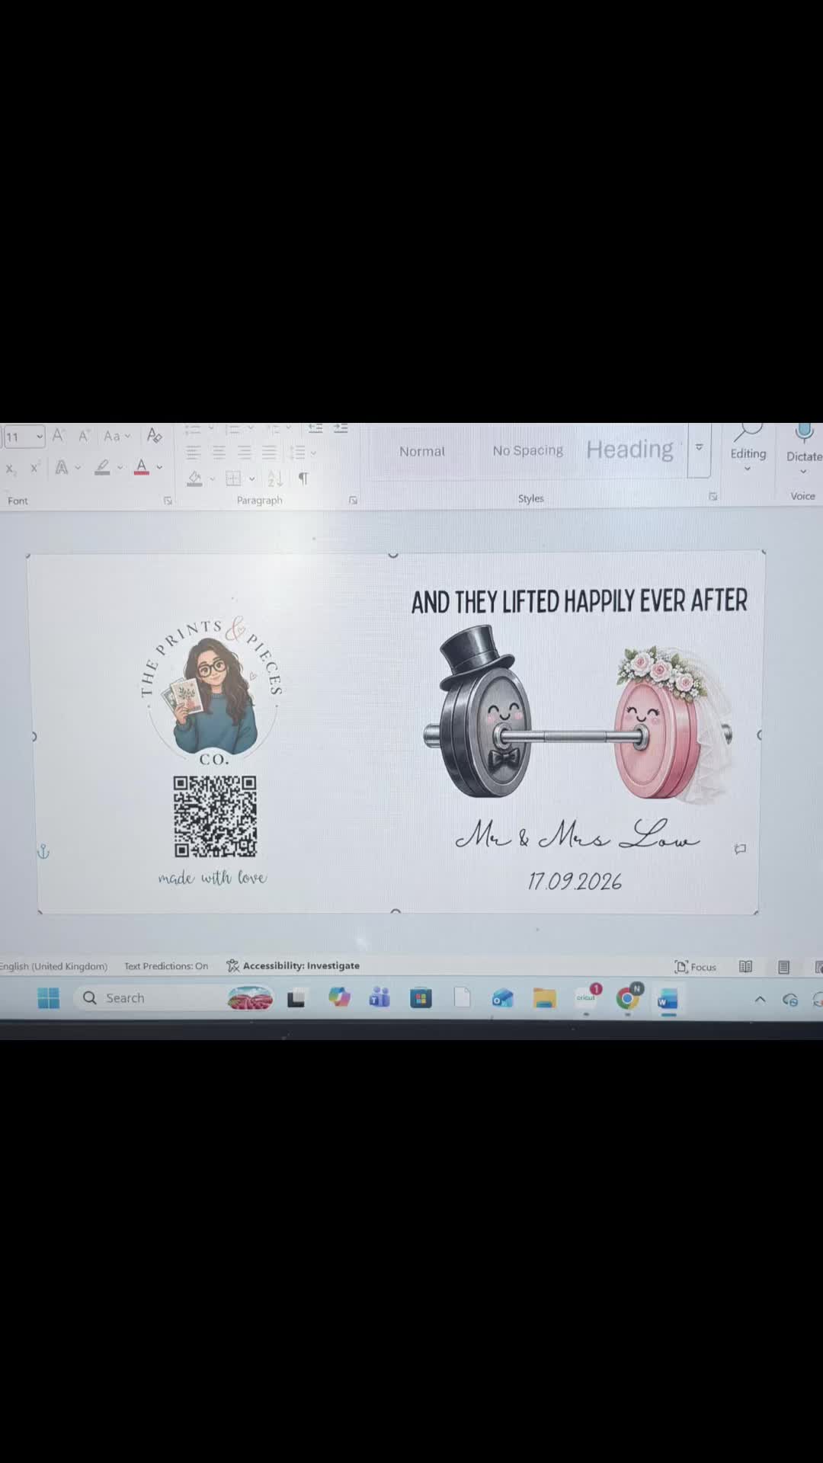Viewport: 823px width, 1463px height.
Task: Switch to Focus mode
Action: click(x=696, y=967)
